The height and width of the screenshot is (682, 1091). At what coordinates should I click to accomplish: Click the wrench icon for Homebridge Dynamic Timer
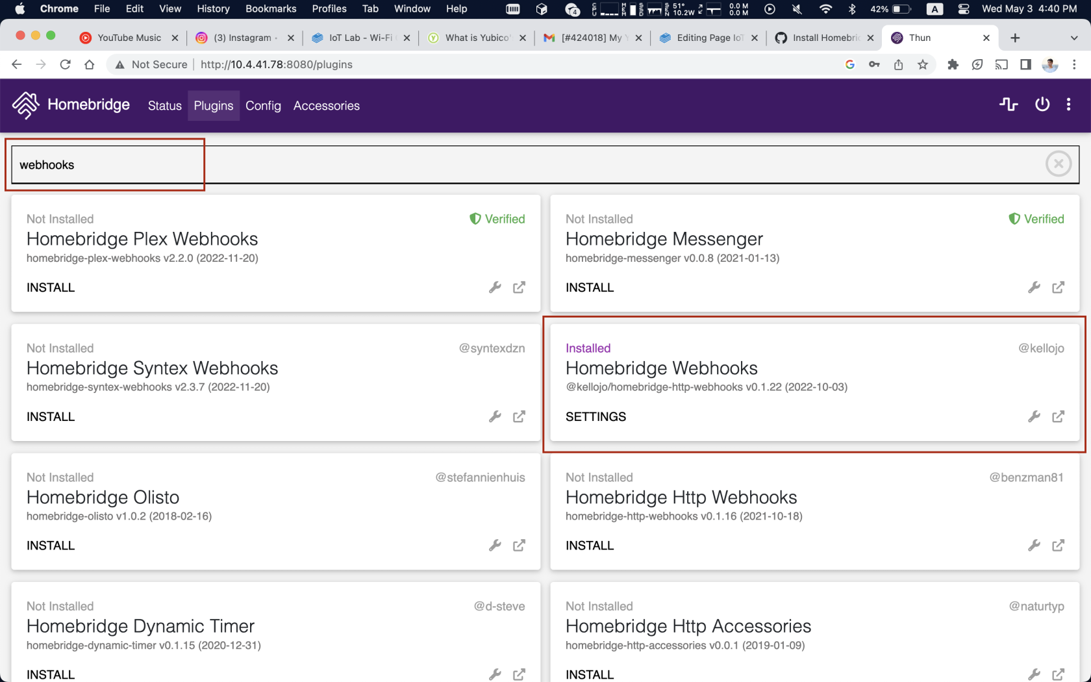(495, 674)
